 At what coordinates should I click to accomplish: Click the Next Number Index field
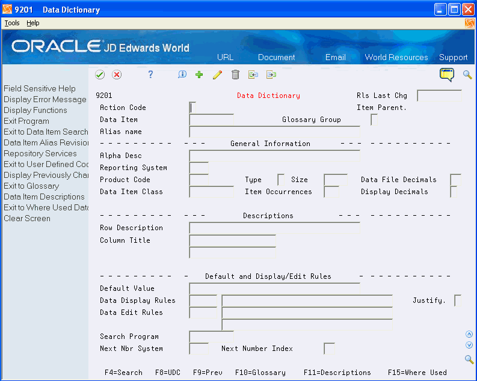329,349
